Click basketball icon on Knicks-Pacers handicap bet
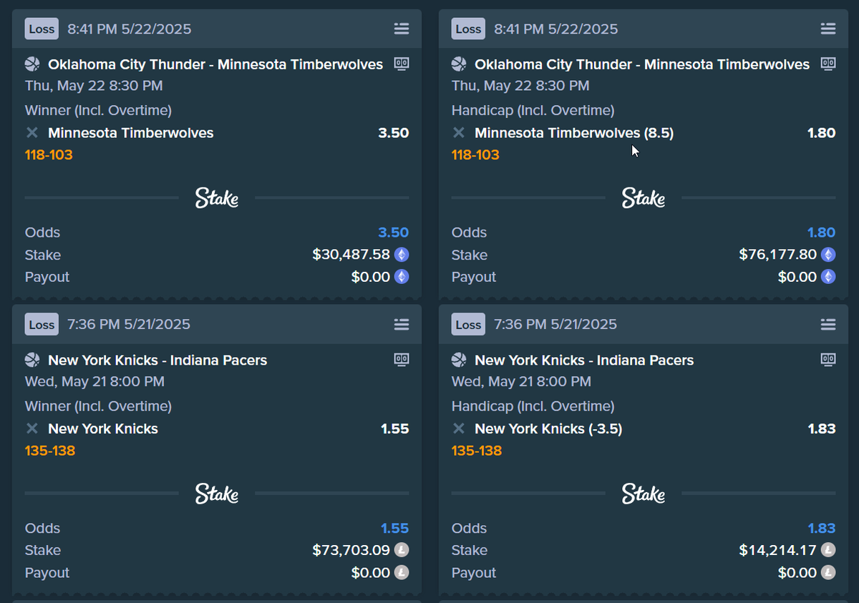The height and width of the screenshot is (603, 859). pos(459,360)
